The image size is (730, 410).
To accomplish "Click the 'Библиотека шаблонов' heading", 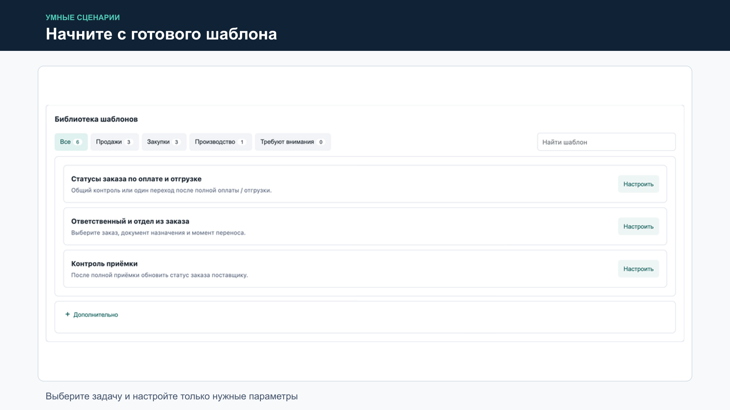I will click(x=96, y=119).
